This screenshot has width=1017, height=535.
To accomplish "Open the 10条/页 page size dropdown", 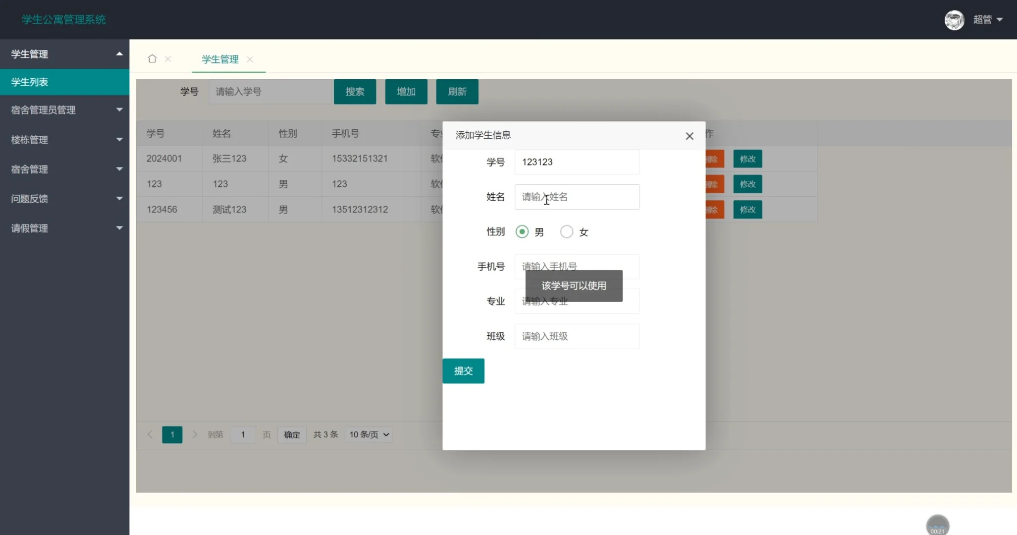I will (x=368, y=434).
